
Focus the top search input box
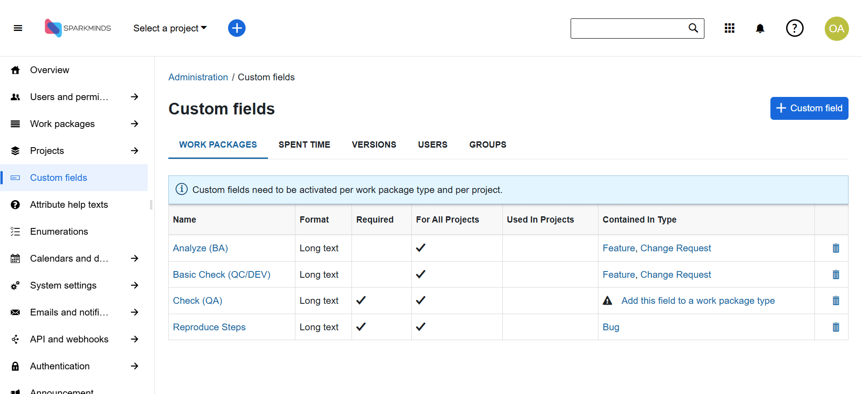[629, 28]
